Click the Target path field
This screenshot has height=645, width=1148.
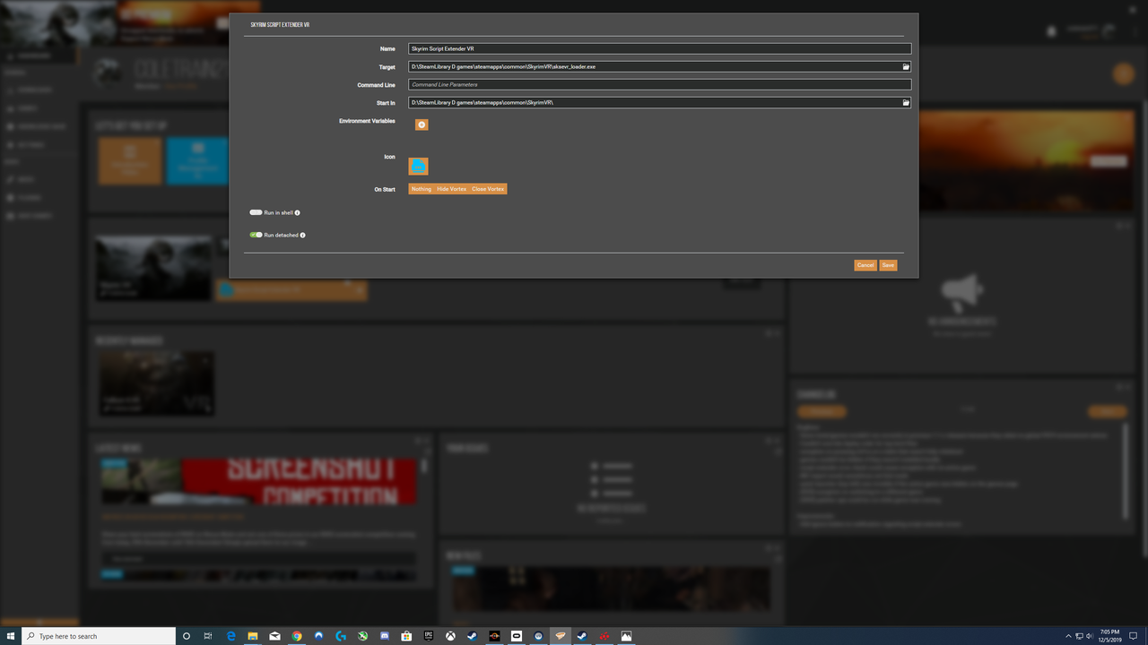coord(654,67)
